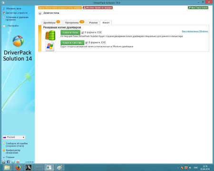Click the red Windows Update warning badge
Image resolution: width=214 pixels, height=171 pixels.
tap(98, 8)
